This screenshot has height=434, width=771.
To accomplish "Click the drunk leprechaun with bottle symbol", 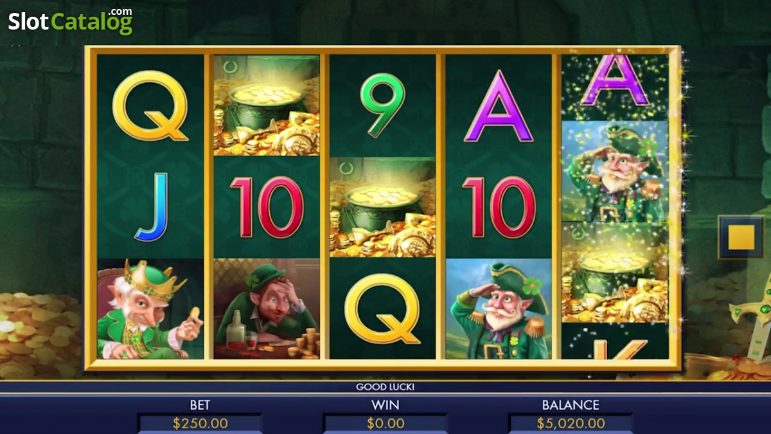I will tap(267, 309).
